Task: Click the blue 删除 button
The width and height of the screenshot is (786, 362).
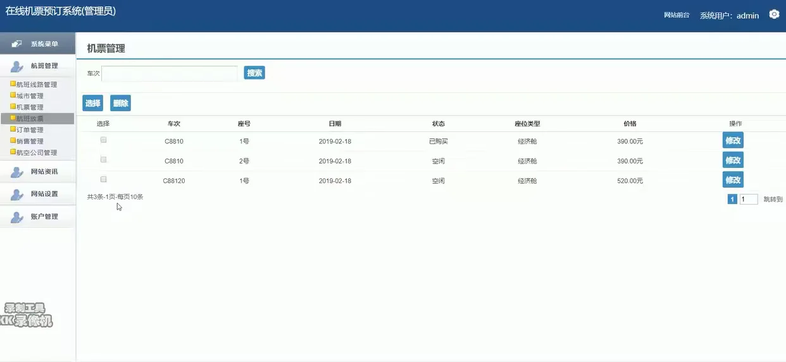Action: point(120,103)
